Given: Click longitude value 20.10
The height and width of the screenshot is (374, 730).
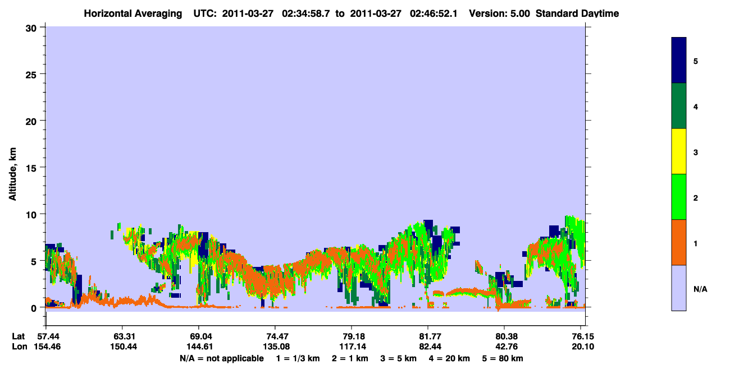Looking at the screenshot, I should coord(583,347).
